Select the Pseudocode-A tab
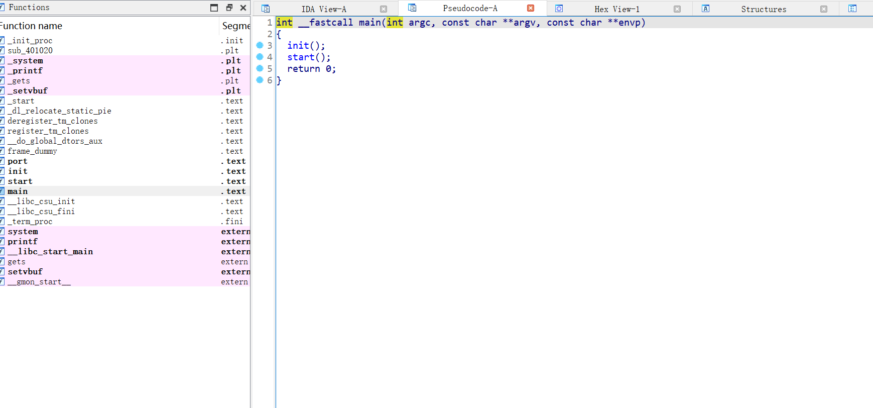This screenshot has height=408, width=873. [470, 8]
